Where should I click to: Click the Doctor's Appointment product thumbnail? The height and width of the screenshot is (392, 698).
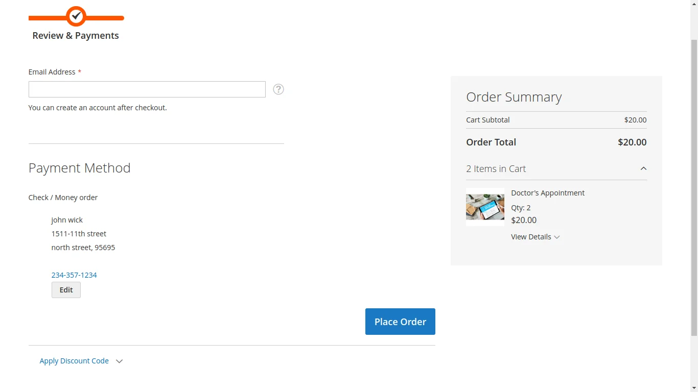pyautogui.click(x=484, y=207)
